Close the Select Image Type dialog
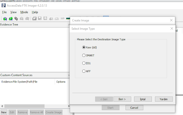Viewport: 183px width, 115px height. pyautogui.click(x=172, y=29)
